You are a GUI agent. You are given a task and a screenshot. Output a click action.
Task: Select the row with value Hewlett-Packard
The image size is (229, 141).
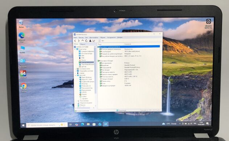click(118, 65)
